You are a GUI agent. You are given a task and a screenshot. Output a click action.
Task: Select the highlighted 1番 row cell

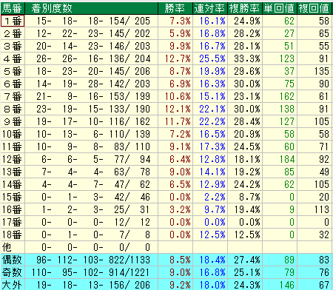coord(13,21)
